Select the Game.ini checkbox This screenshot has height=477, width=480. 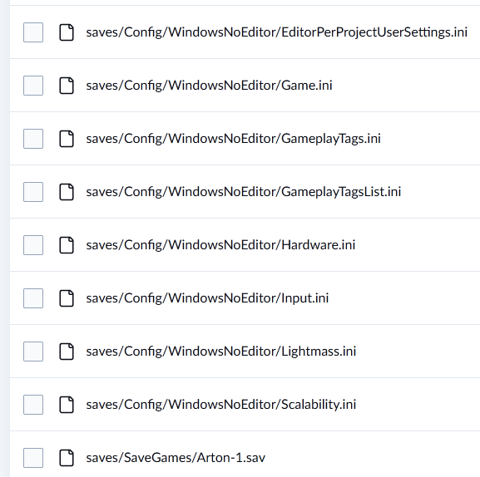click(33, 86)
